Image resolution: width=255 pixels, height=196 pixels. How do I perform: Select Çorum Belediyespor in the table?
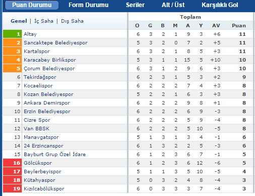(x=49, y=69)
